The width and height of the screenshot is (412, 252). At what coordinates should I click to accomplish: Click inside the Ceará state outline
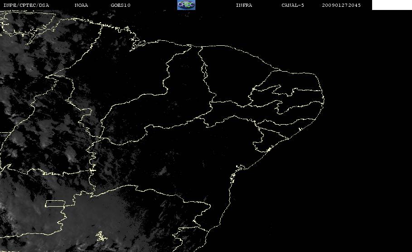coord(231,76)
